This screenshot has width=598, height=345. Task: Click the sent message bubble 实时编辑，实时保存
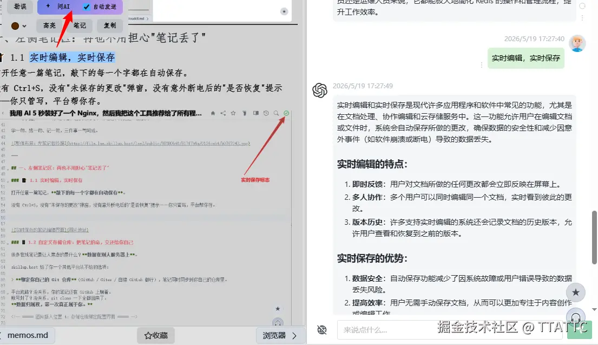tap(525, 58)
